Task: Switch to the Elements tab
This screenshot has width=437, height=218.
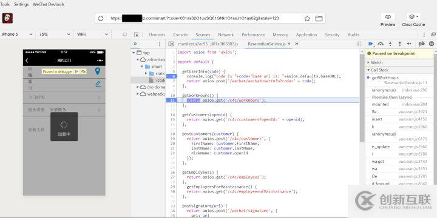Action: pos(157,35)
